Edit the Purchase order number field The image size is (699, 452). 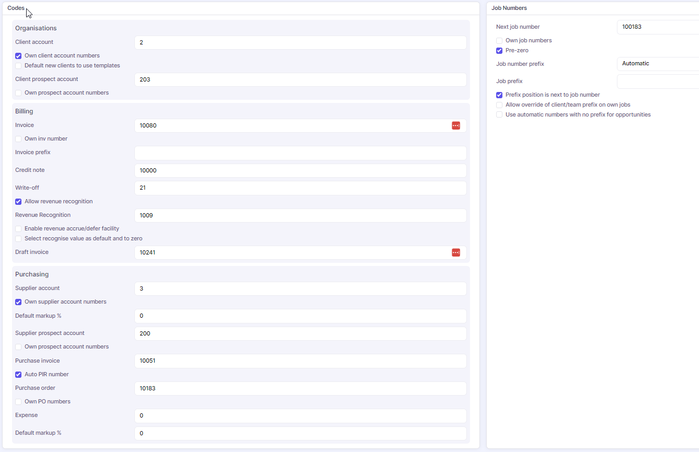pos(300,389)
